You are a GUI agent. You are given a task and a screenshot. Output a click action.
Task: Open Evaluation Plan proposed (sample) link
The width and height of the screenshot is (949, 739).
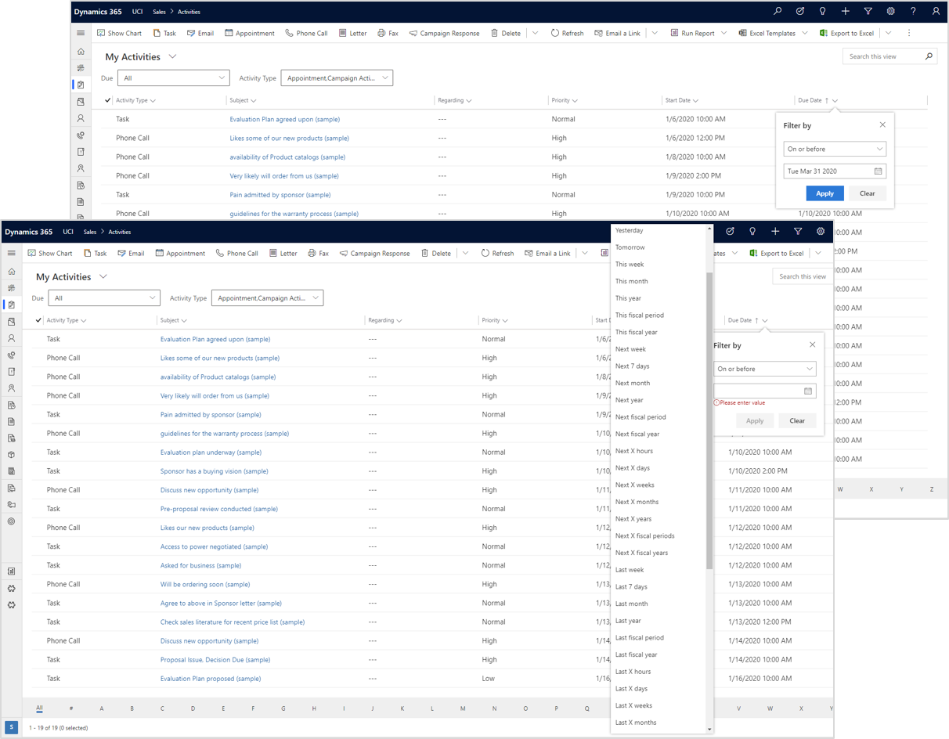[x=211, y=679]
